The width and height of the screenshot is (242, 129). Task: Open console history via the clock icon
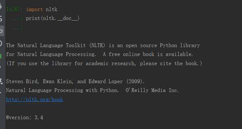[1, 43]
